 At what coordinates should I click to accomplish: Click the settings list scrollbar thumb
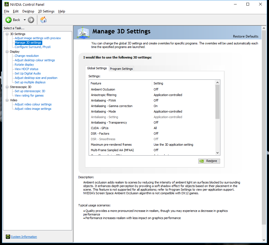click(x=217, y=102)
